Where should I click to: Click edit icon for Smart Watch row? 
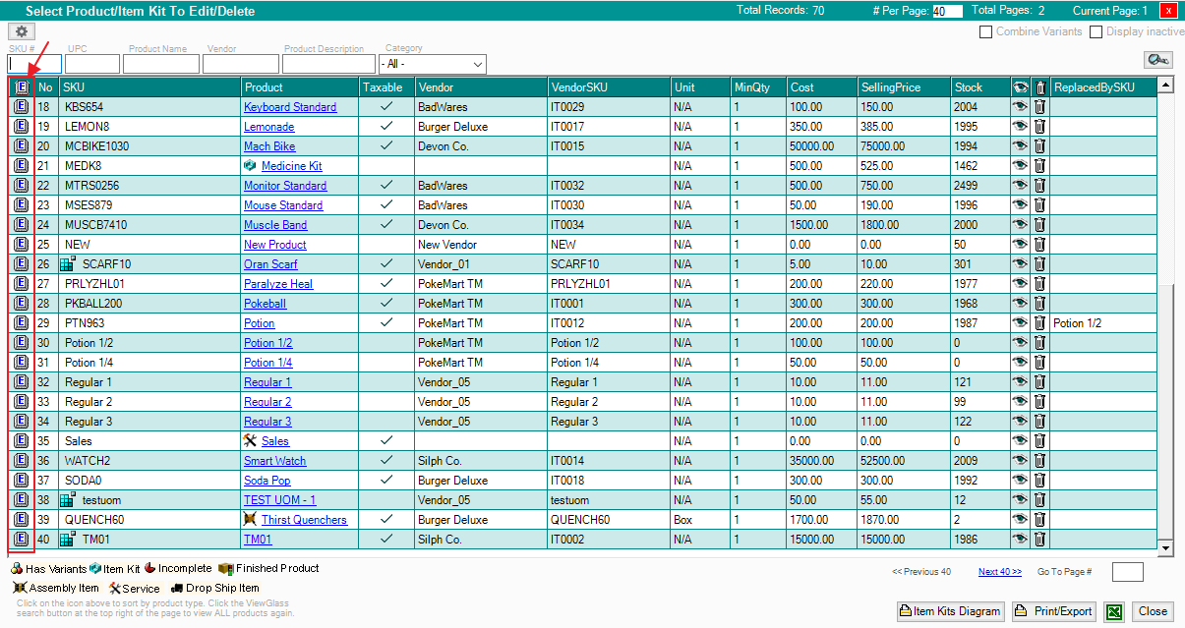point(21,461)
